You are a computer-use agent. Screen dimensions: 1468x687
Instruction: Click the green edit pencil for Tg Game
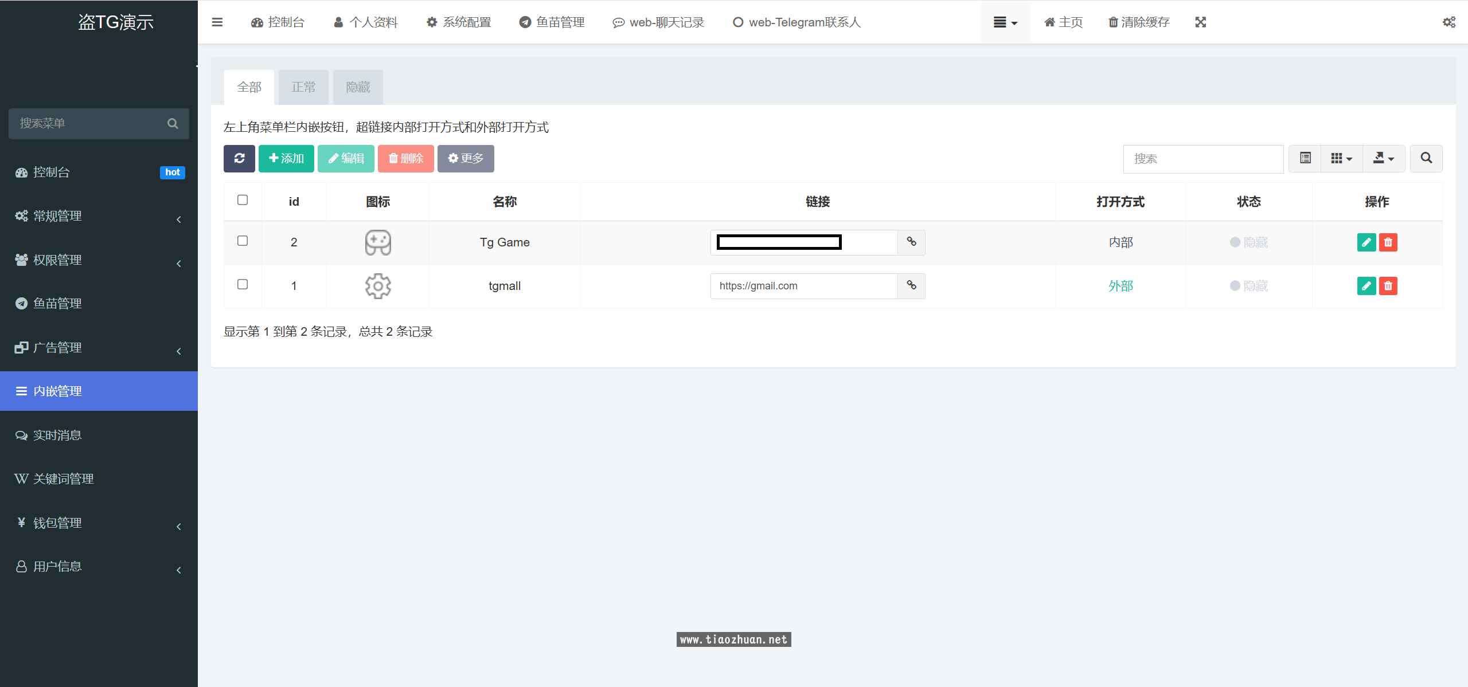tap(1366, 242)
